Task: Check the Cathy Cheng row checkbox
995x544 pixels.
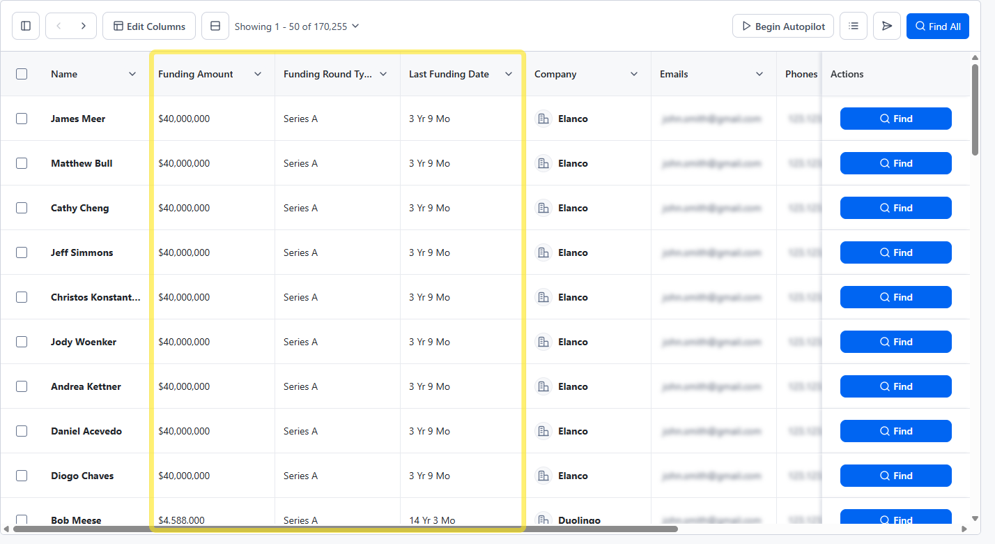Action: pos(22,208)
